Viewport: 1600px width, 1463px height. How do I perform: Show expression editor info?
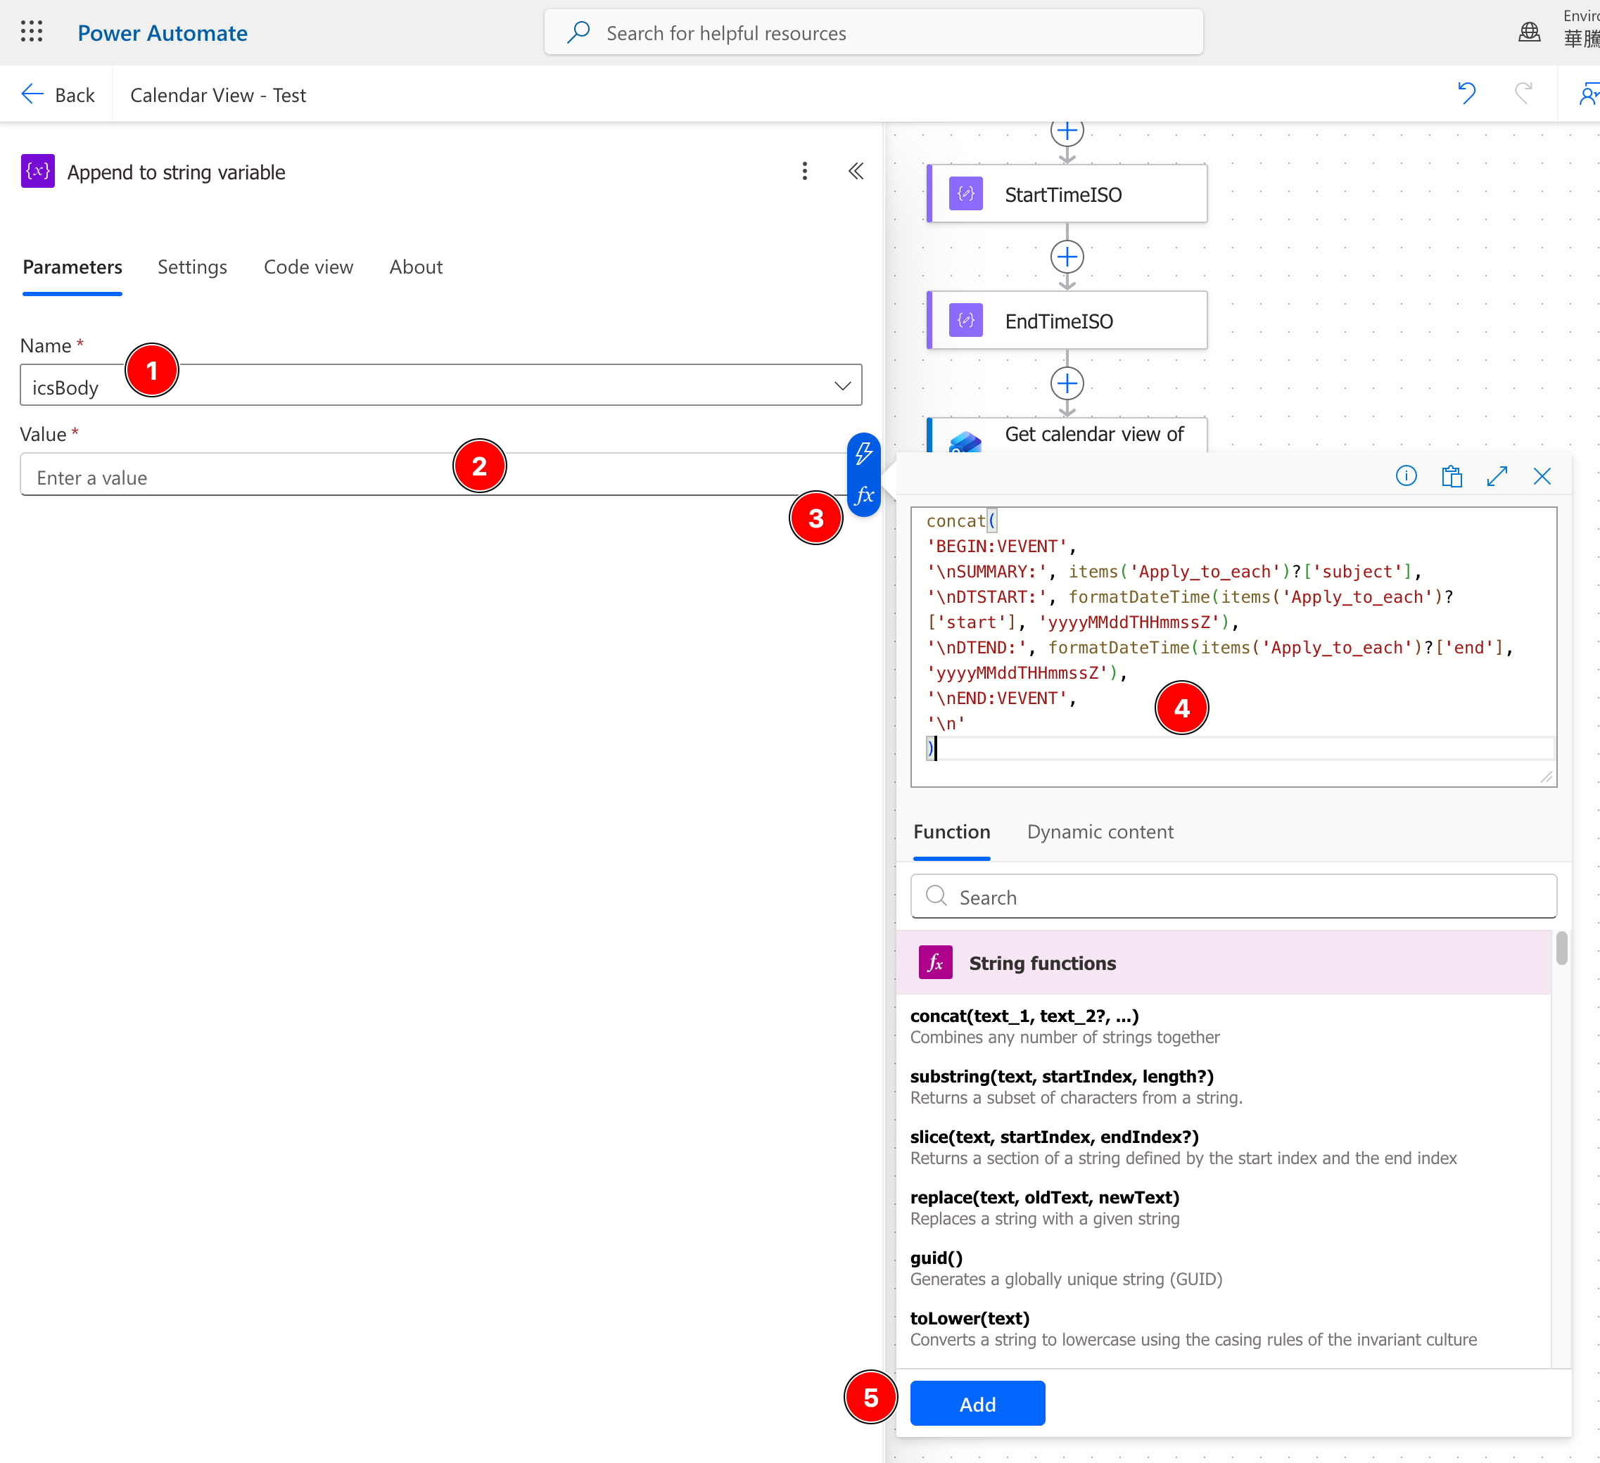(1406, 476)
